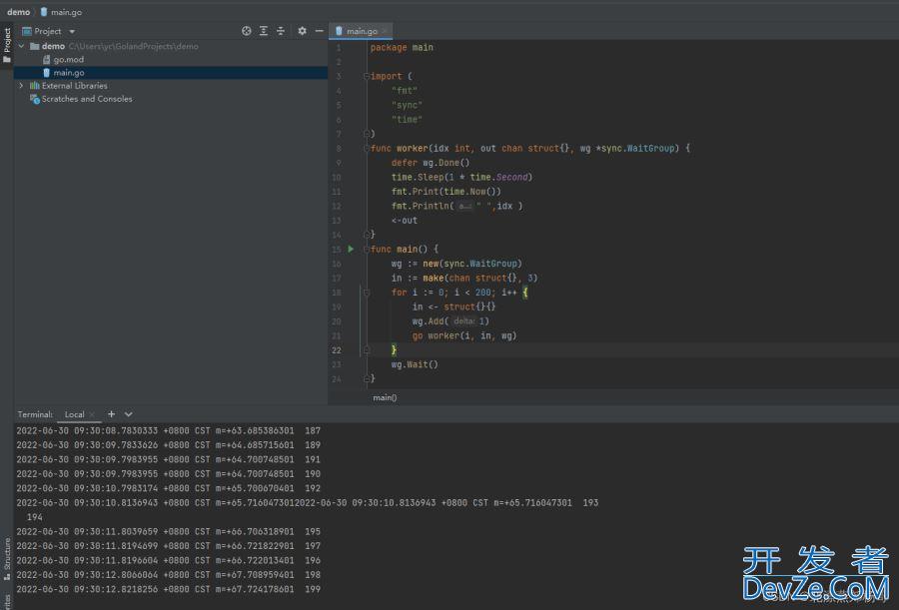Click the import block closing fold marker
The height and width of the screenshot is (610, 899).
(367, 134)
